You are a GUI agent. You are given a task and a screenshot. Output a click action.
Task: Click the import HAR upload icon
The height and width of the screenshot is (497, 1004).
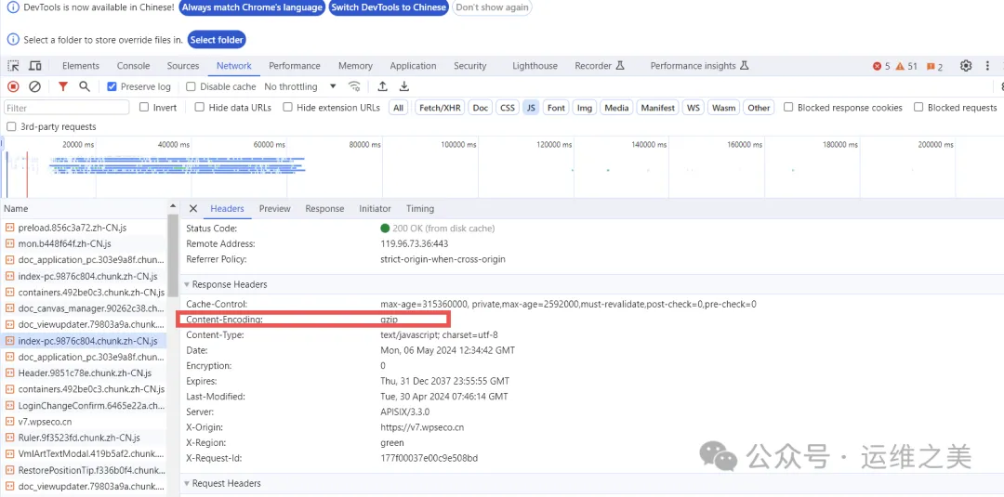coord(382,86)
